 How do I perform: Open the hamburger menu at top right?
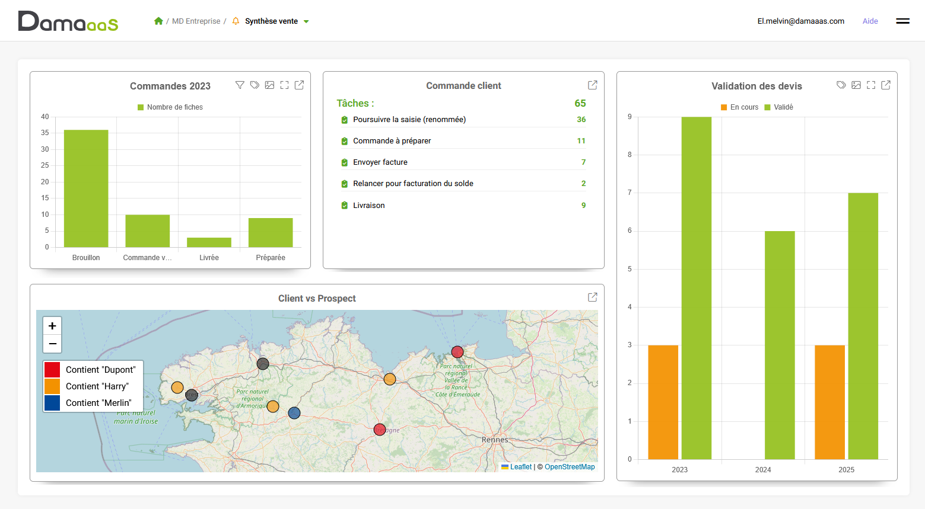902,21
